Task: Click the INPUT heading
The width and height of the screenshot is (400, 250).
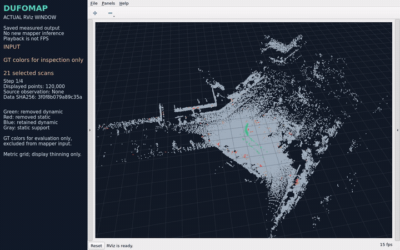Action: 12,47
